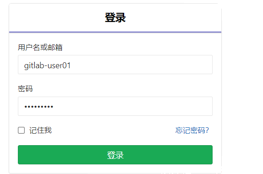
Task: Click the masked password dots
Action: point(39,107)
